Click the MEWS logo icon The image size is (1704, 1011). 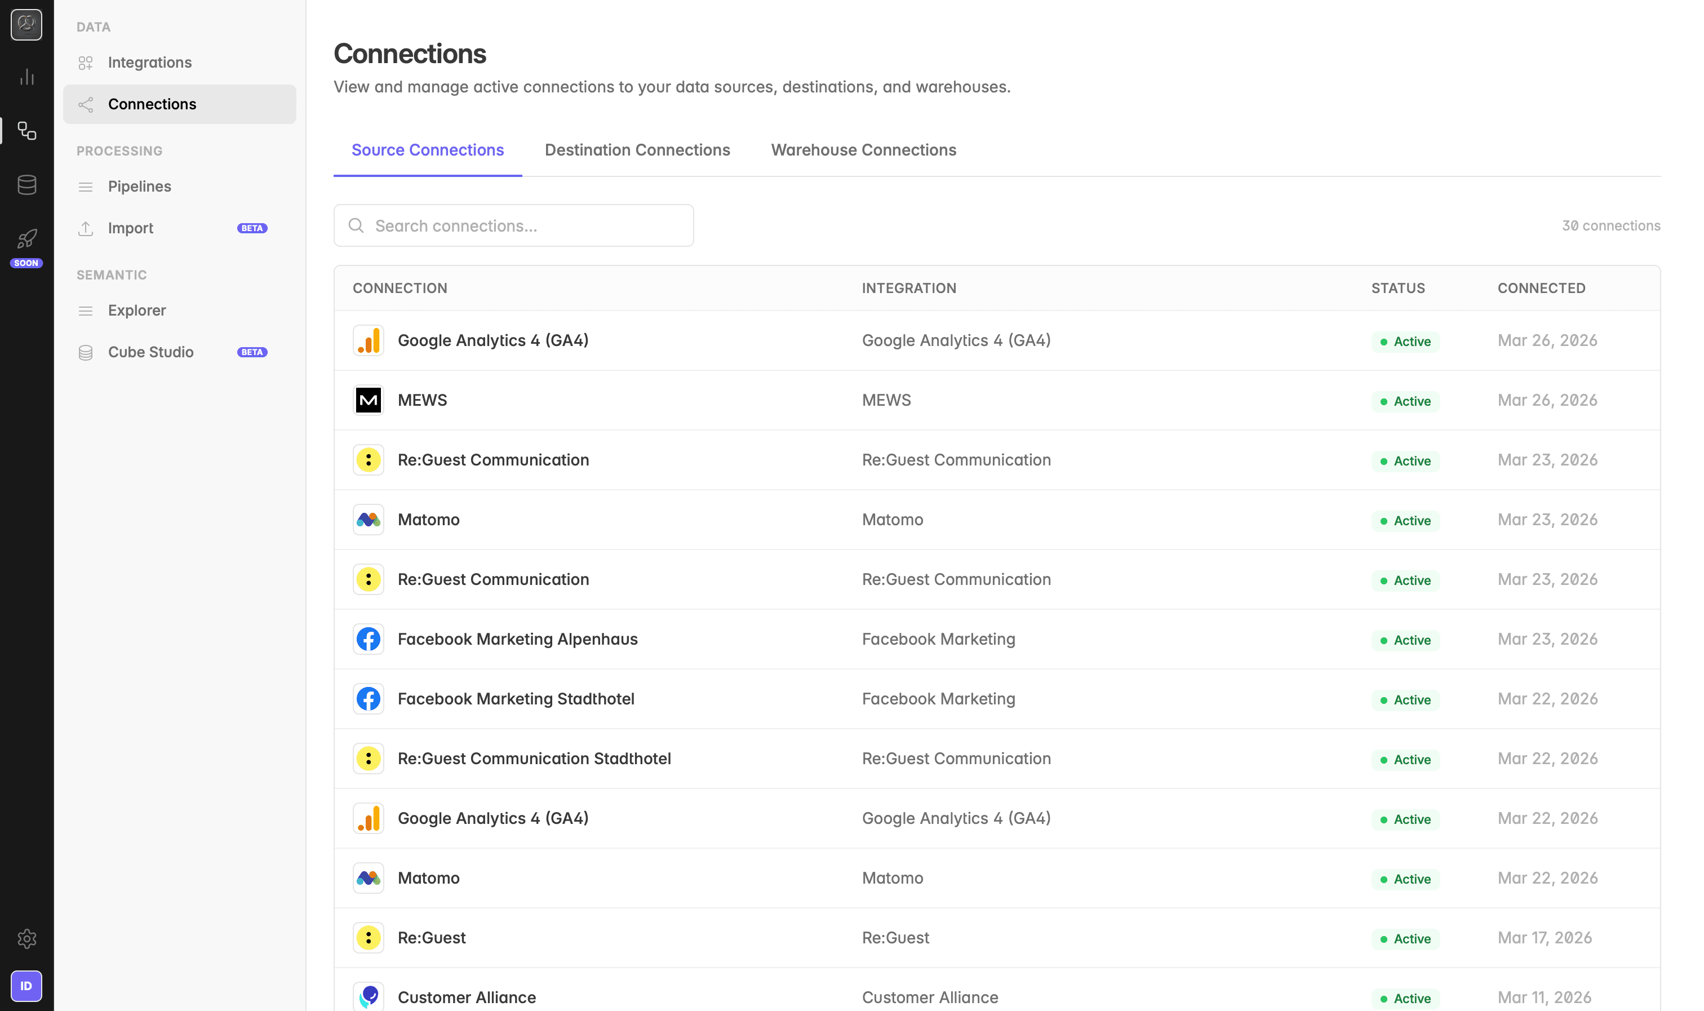tap(369, 400)
